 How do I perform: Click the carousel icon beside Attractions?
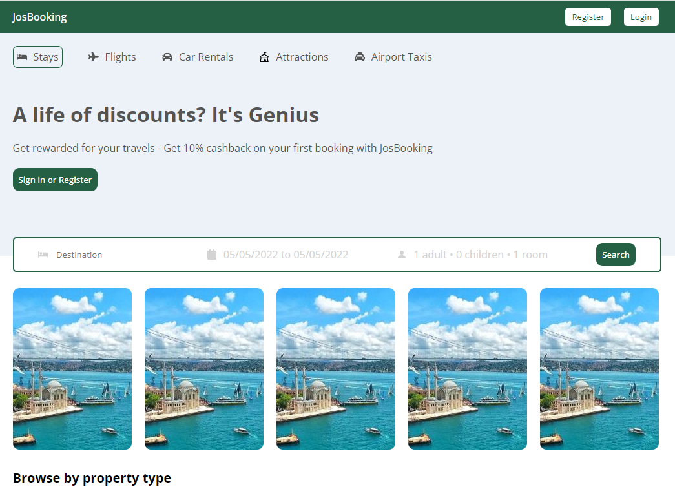click(264, 57)
